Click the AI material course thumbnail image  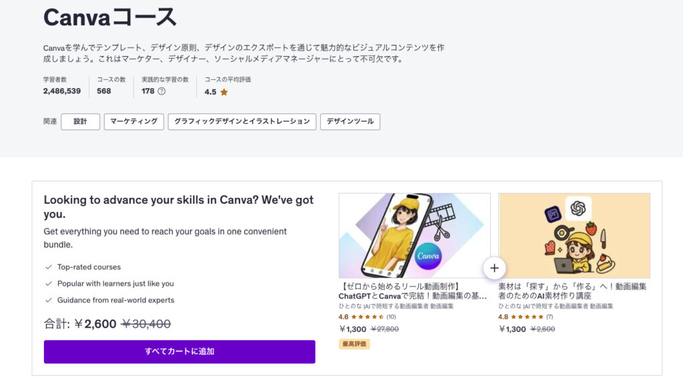tap(574, 236)
